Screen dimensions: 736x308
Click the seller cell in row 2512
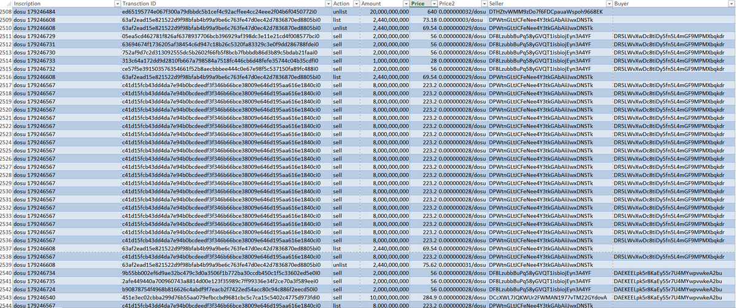(549, 44)
